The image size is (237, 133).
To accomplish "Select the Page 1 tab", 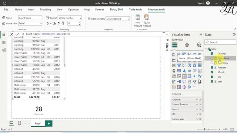I will (x=38, y=123).
